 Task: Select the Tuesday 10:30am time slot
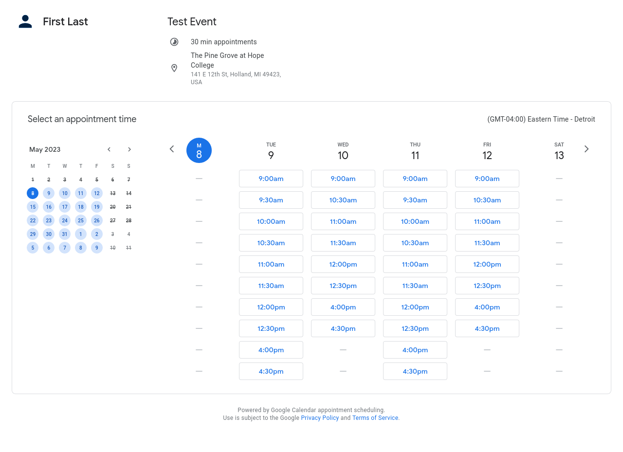pyautogui.click(x=271, y=243)
